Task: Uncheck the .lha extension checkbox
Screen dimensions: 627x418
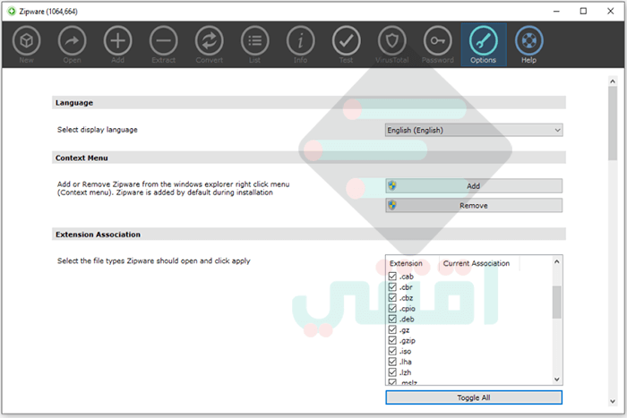Action: pos(392,362)
